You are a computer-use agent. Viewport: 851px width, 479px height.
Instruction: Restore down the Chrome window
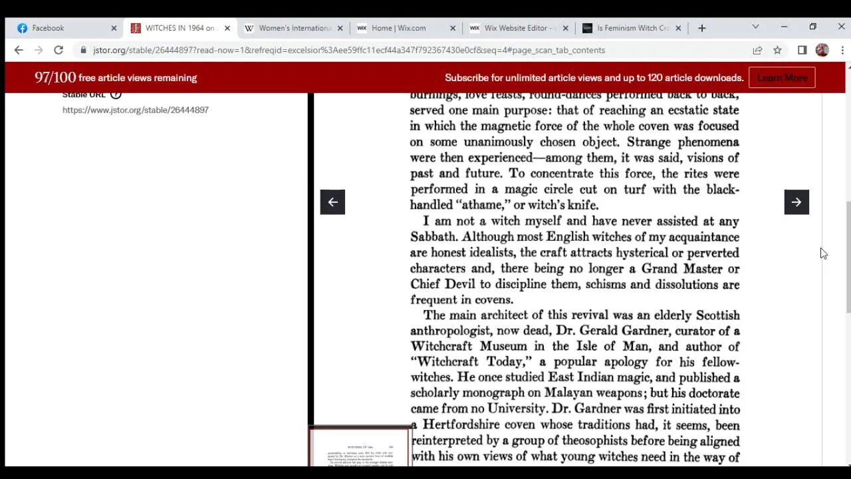point(812,27)
